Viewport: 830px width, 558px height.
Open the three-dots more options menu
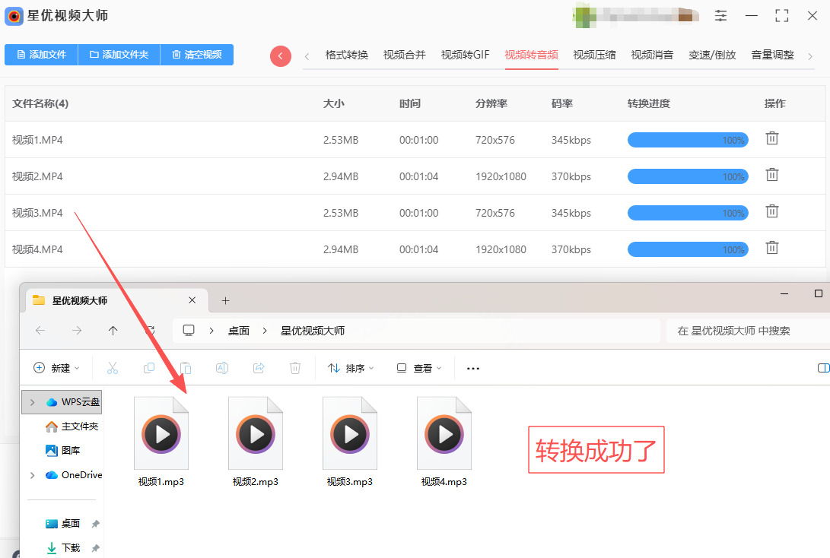point(472,368)
